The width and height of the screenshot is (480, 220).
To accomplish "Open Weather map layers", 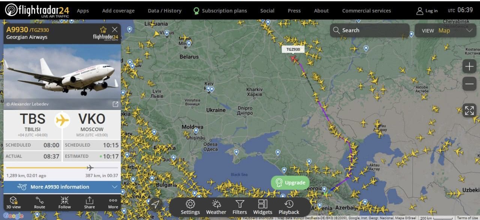I will (216, 207).
